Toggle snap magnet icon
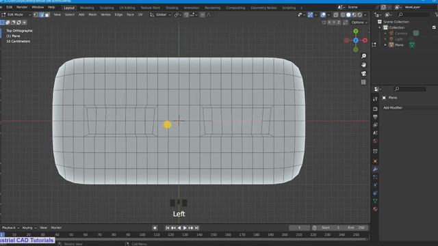 pos(186,15)
